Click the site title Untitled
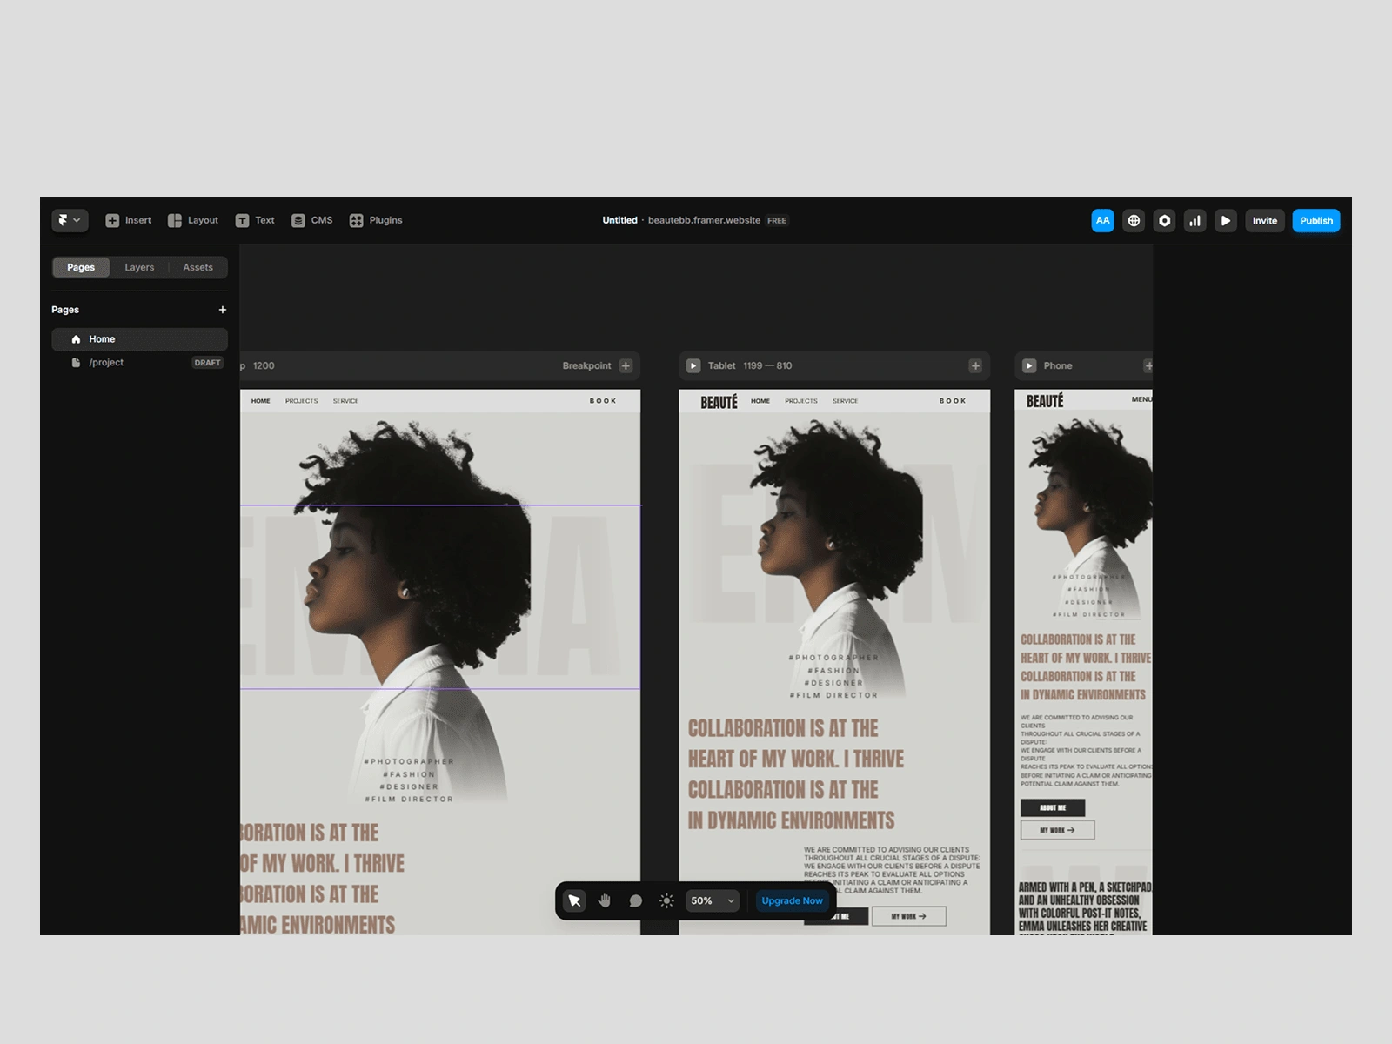The height and width of the screenshot is (1044, 1392). (619, 220)
